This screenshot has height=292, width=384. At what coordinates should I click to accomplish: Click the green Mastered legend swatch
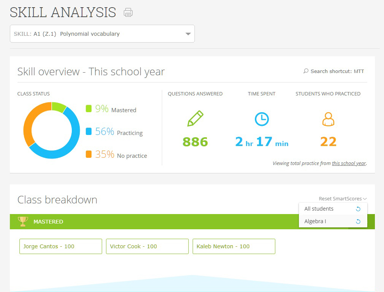pos(89,109)
